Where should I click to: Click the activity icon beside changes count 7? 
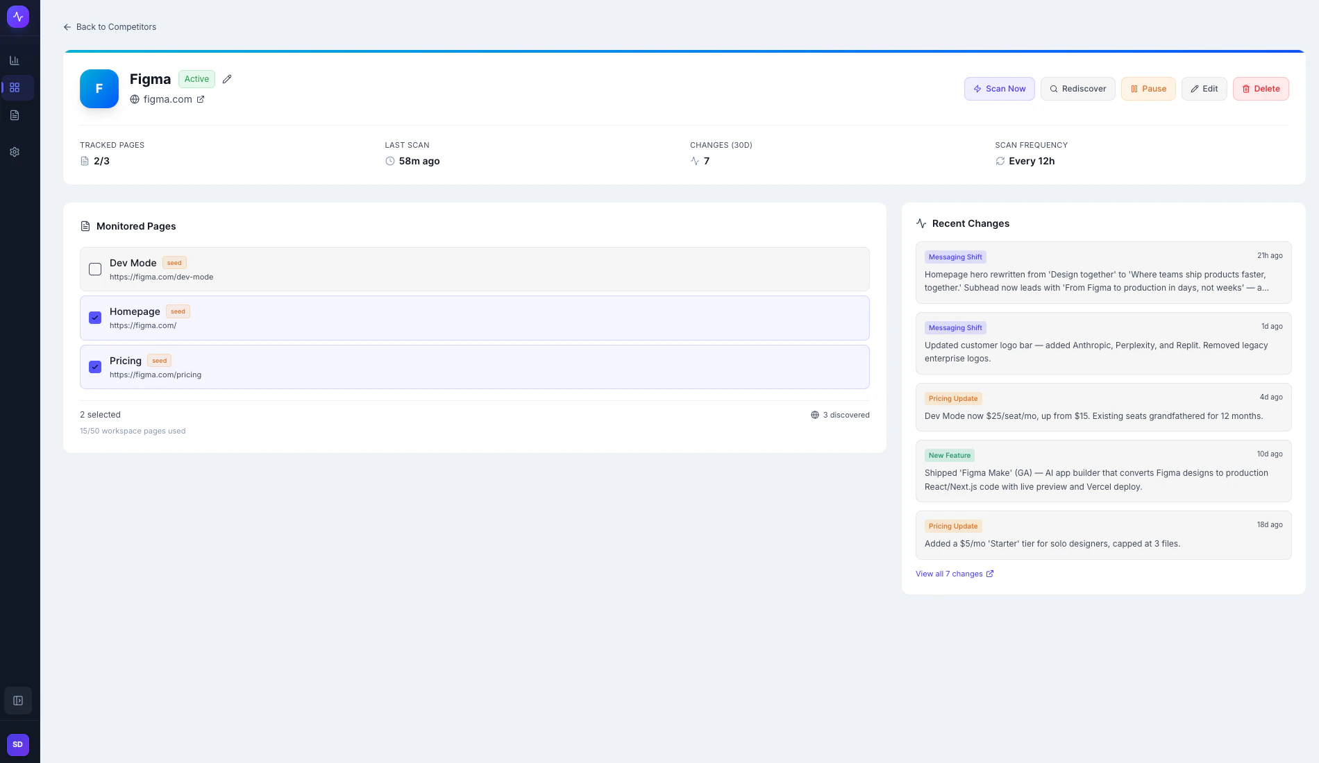coord(695,161)
